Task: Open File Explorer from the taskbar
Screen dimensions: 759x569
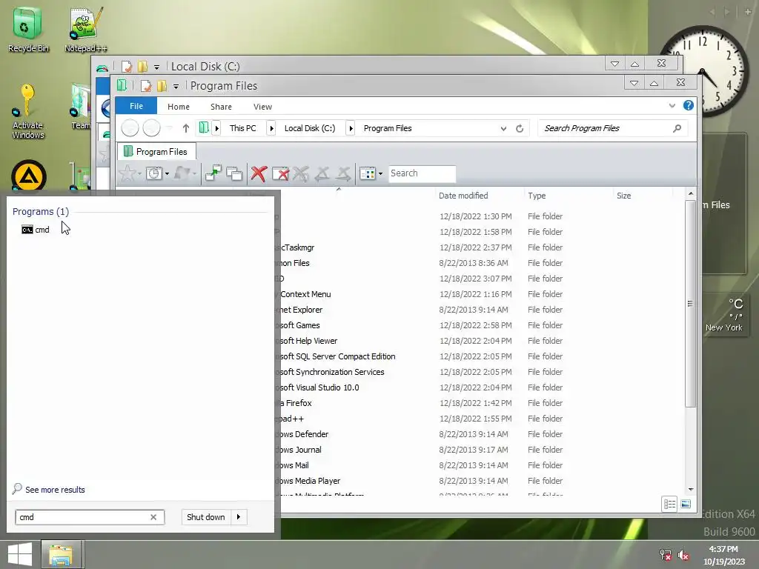Action: tap(61, 554)
